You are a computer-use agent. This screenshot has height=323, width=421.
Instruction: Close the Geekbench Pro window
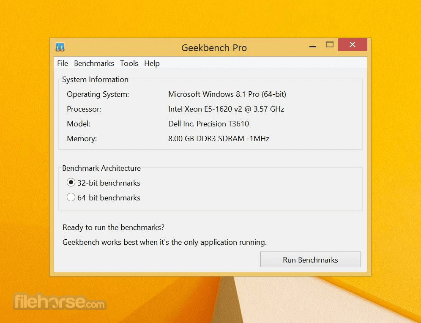[x=353, y=44]
